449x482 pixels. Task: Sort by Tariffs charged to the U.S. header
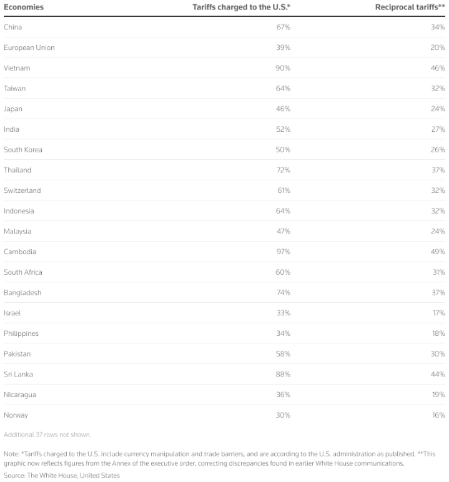(x=240, y=7)
